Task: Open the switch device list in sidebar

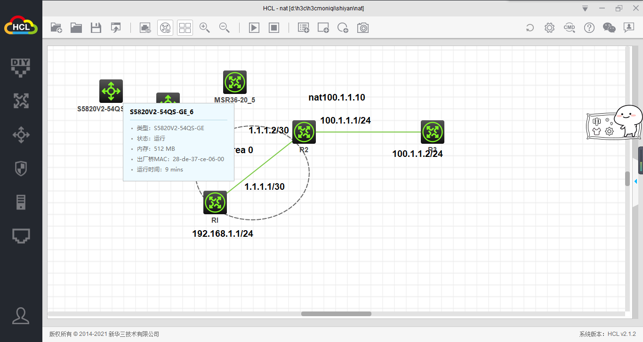Action: coord(21,135)
